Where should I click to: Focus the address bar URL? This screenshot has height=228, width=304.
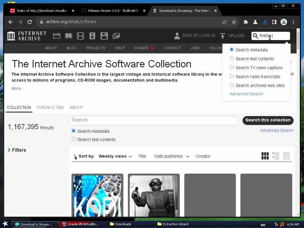[x=71, y=22]
